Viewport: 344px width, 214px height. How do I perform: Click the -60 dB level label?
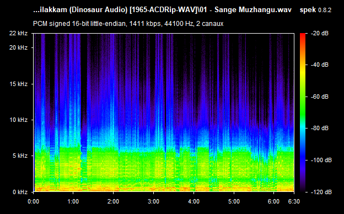320,97
